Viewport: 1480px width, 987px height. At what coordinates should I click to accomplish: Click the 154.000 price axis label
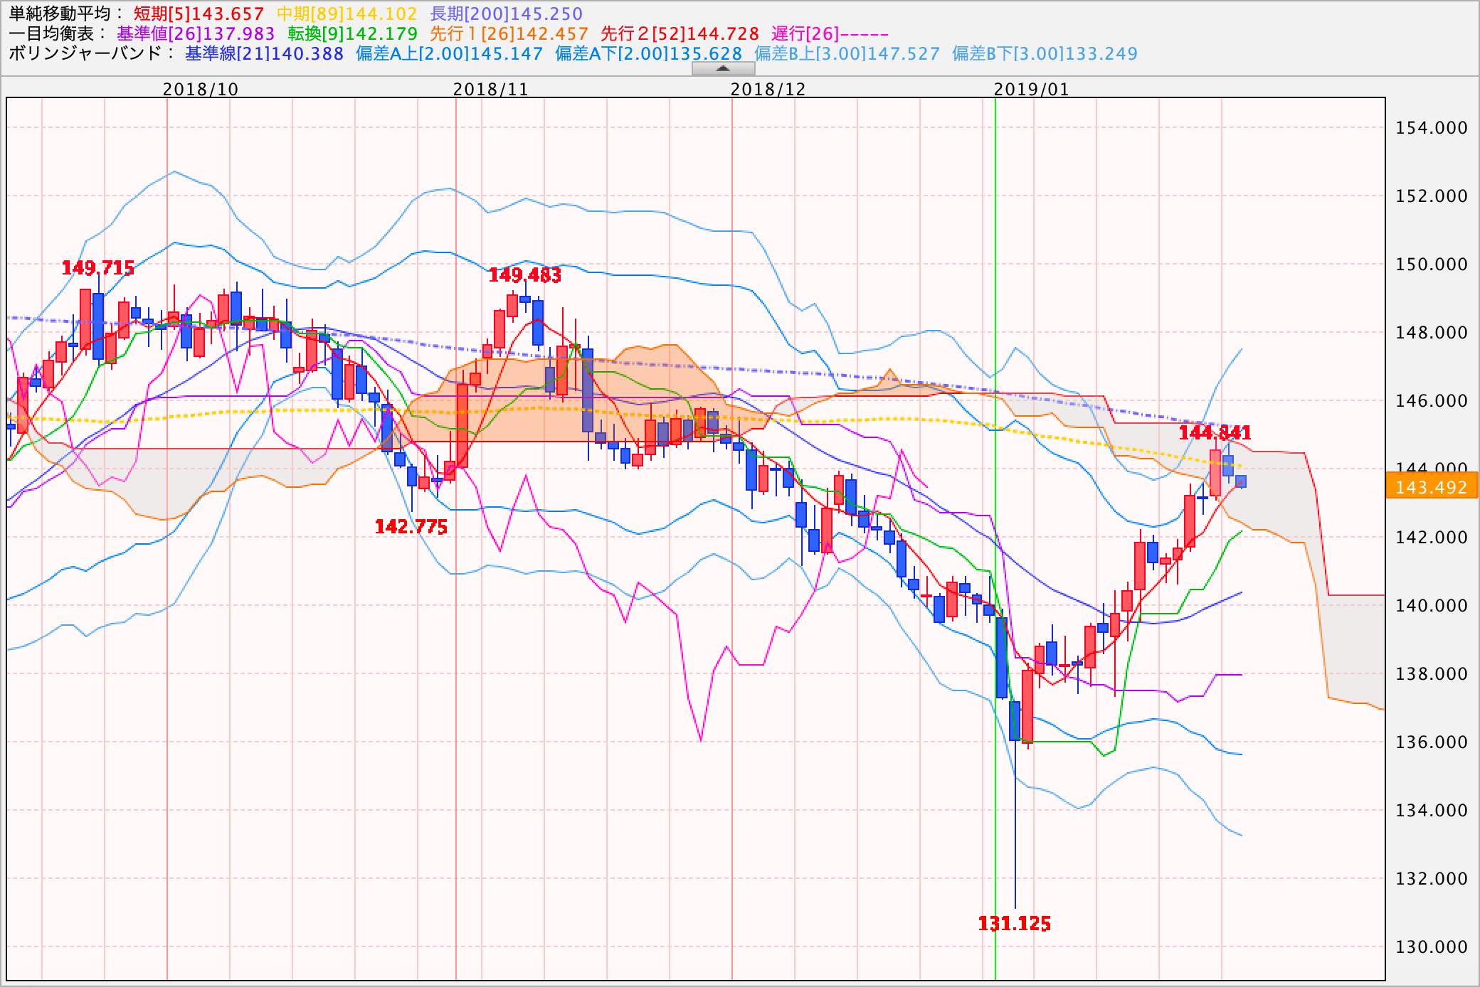click(1432, 128)
